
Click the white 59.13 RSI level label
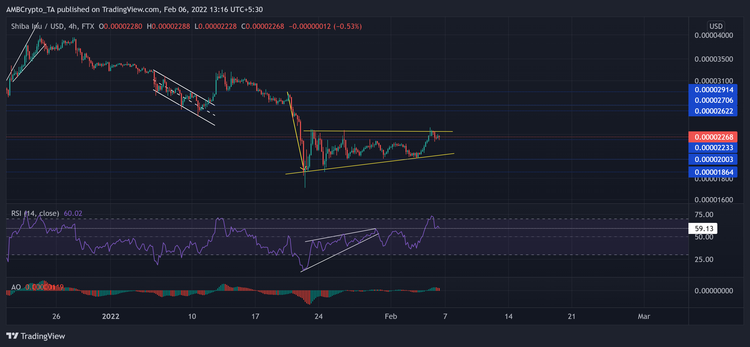[x=703, y=228]
